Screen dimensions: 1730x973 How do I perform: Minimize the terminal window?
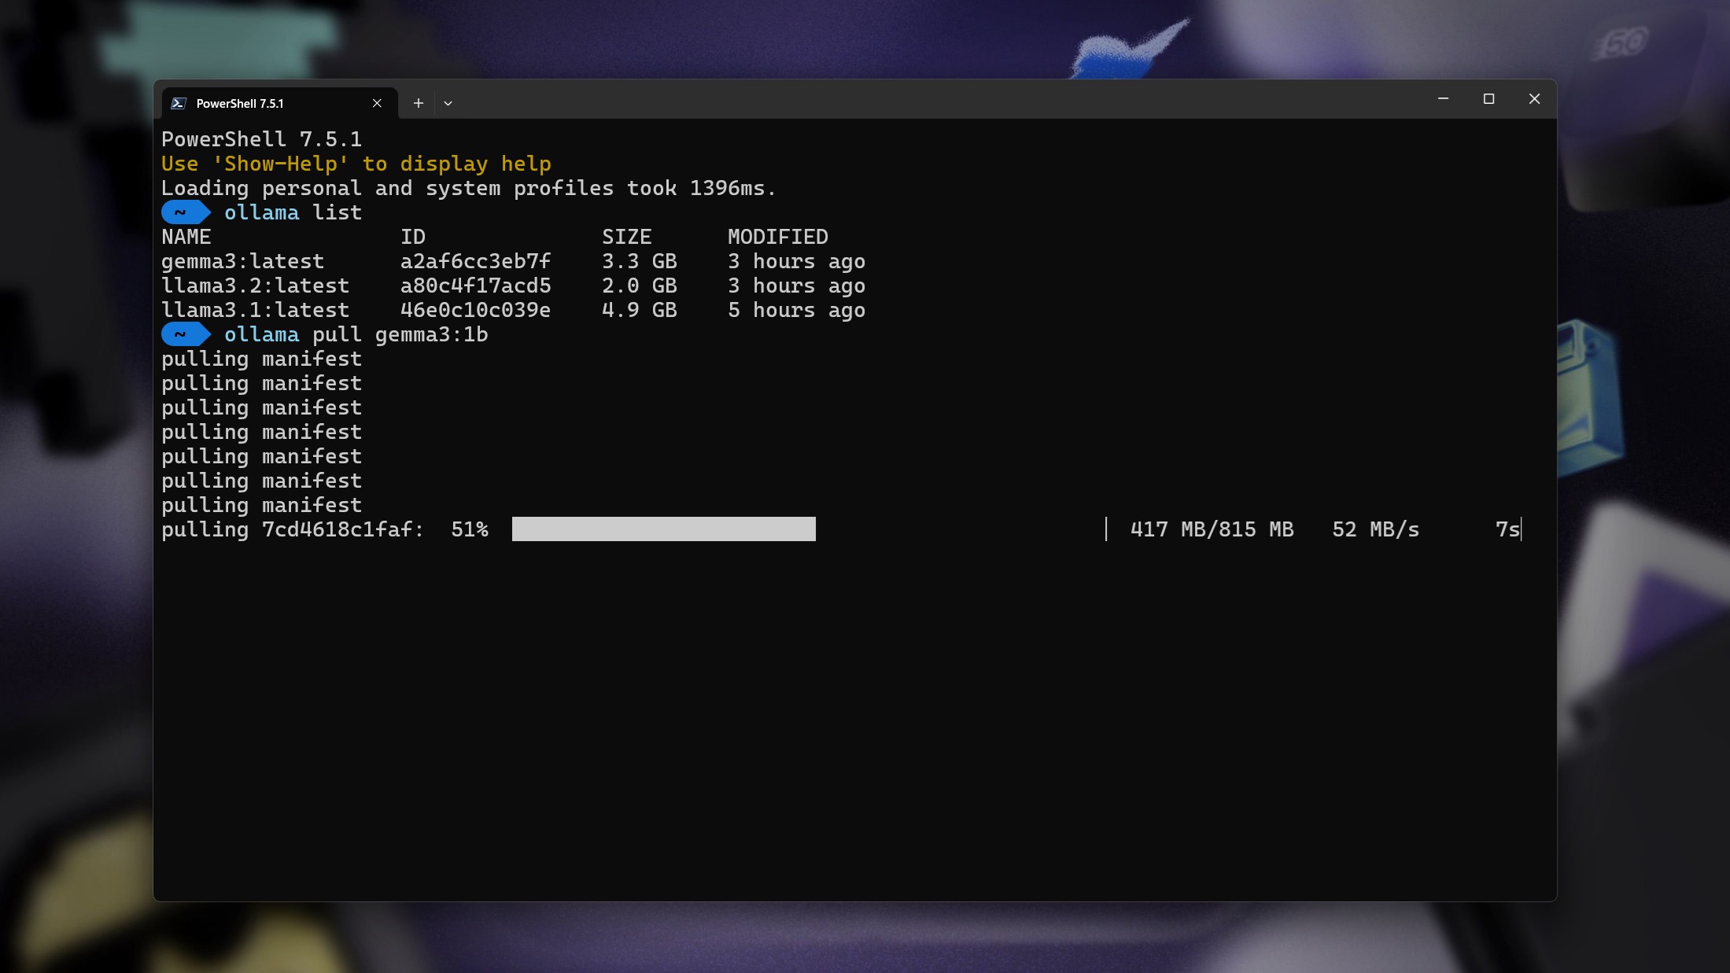tap(1444, 98)
